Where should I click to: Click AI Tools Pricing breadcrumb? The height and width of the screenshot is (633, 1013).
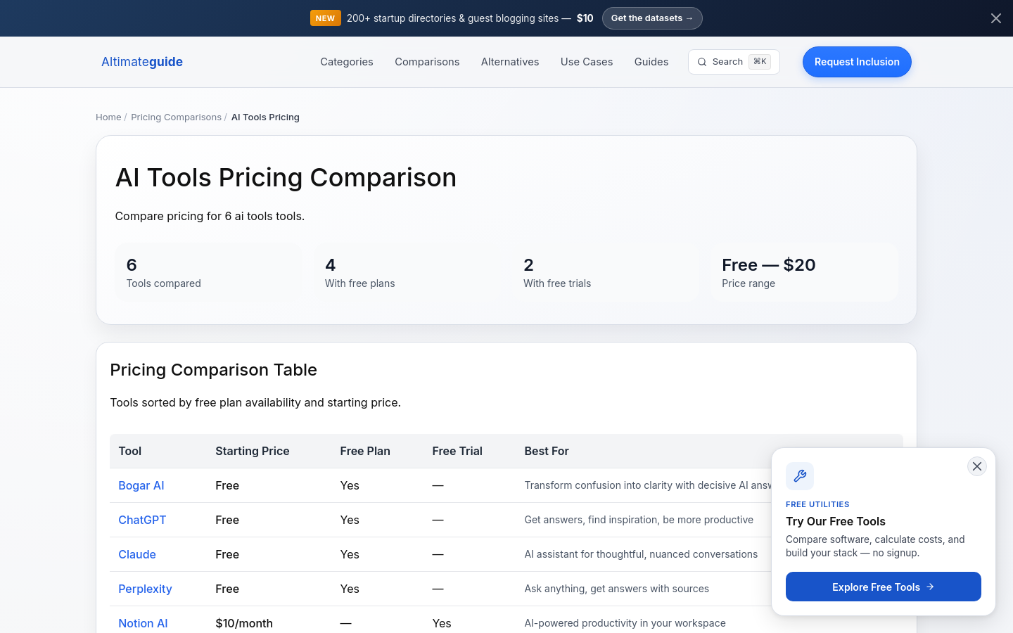(x=265, y=117)
